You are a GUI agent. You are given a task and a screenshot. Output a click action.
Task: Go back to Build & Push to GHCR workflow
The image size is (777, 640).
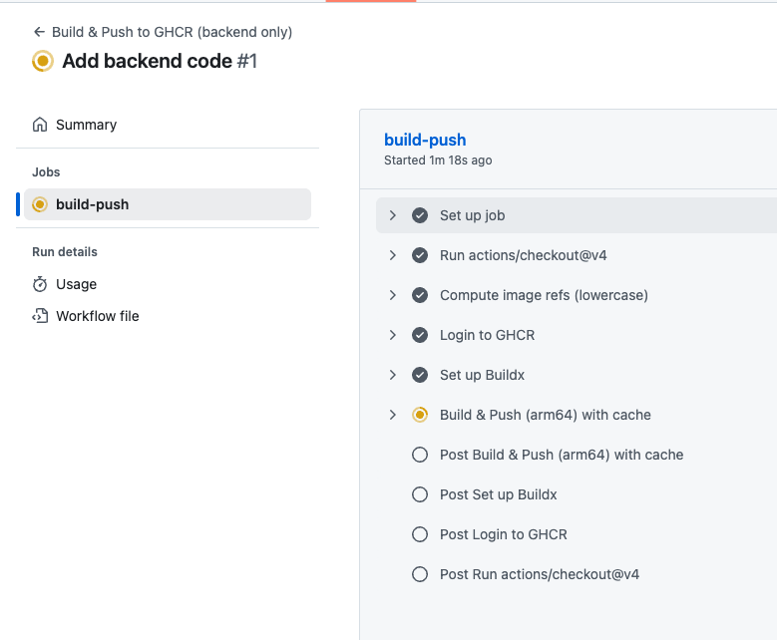172,32
